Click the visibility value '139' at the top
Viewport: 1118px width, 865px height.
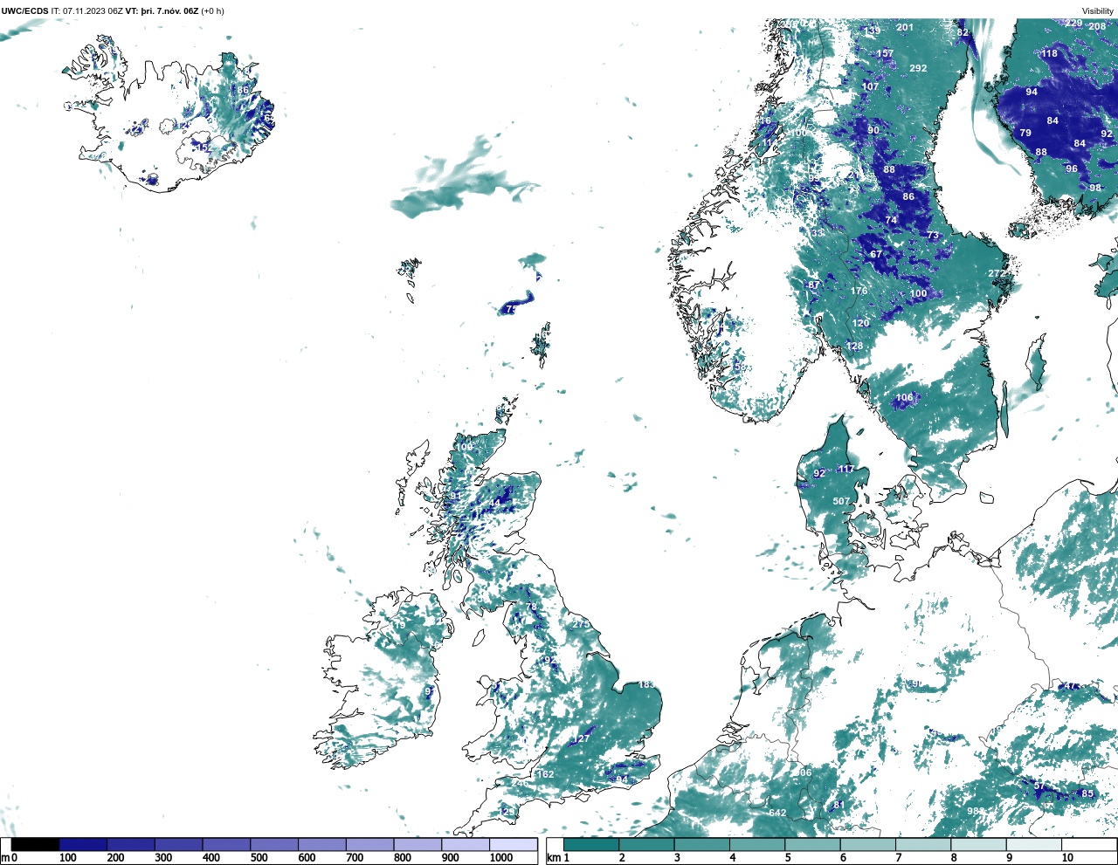pyautogui.click(x=873, y=31)
